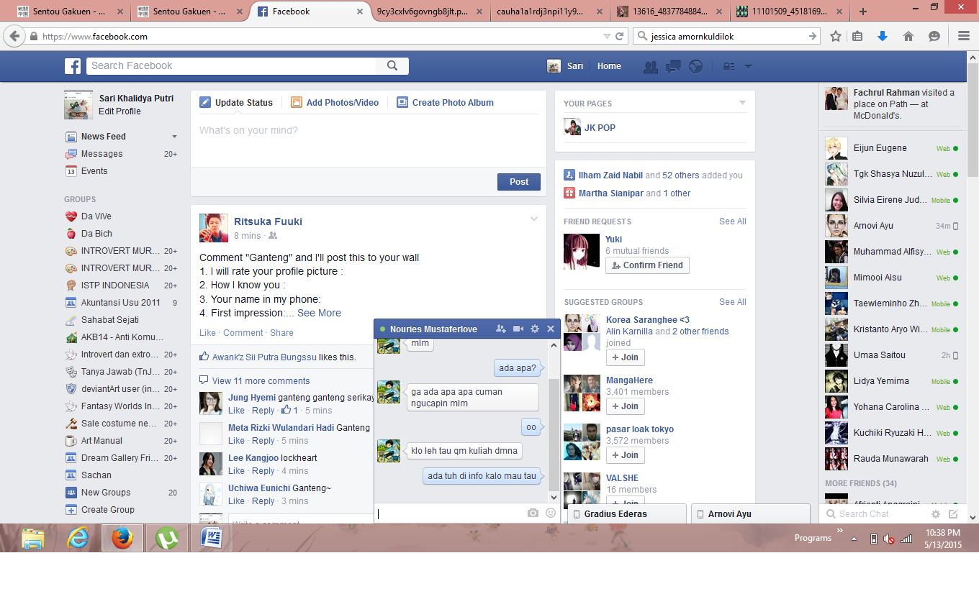Open the gear options in the Nouries chat window
979x594 pixels.
click(535, 329)
